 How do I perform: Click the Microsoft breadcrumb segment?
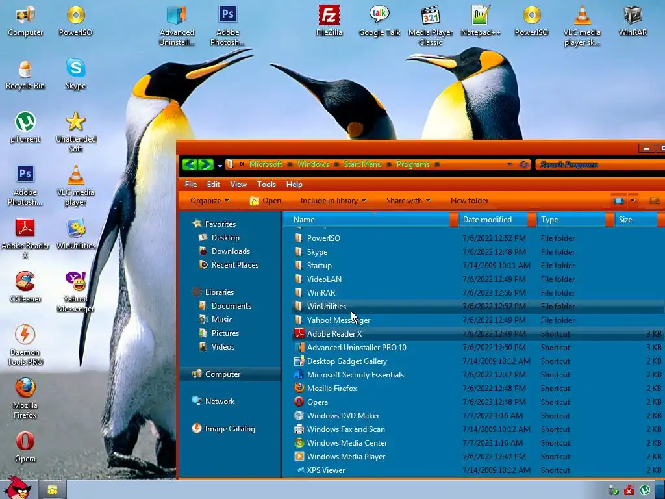[x=266, y=164]
